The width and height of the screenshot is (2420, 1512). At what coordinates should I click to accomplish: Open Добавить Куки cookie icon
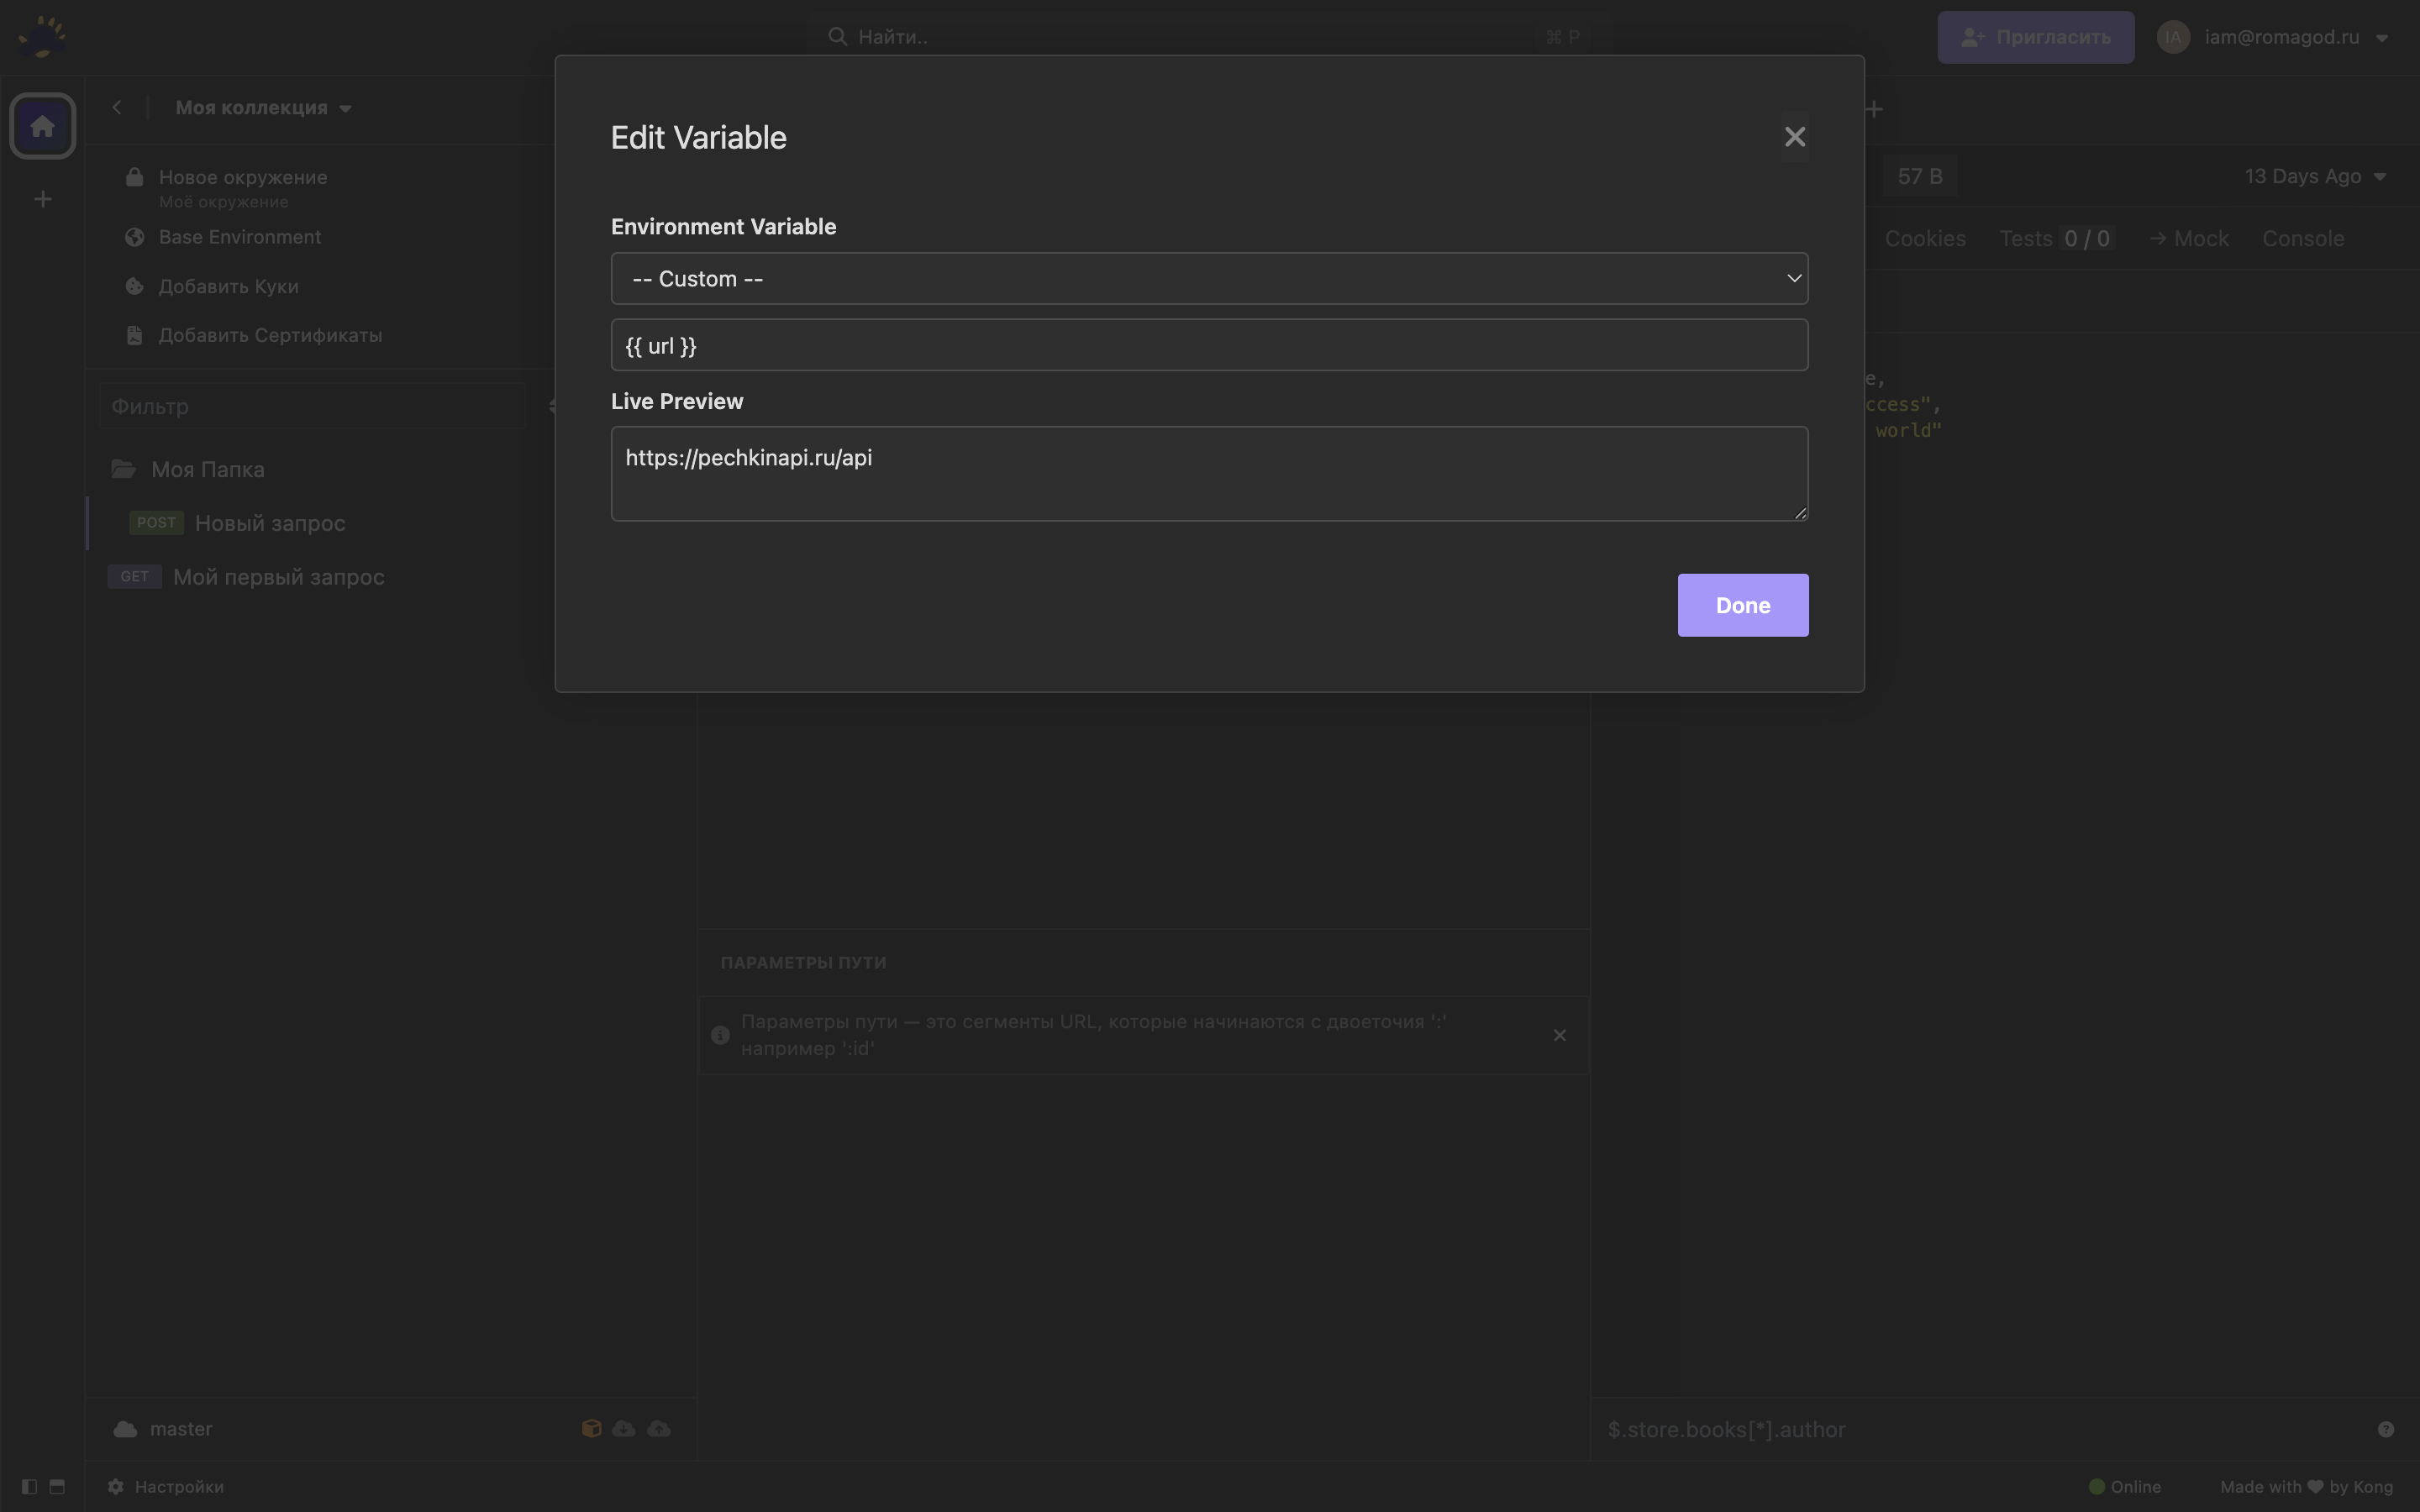click(x=134, y=286)
